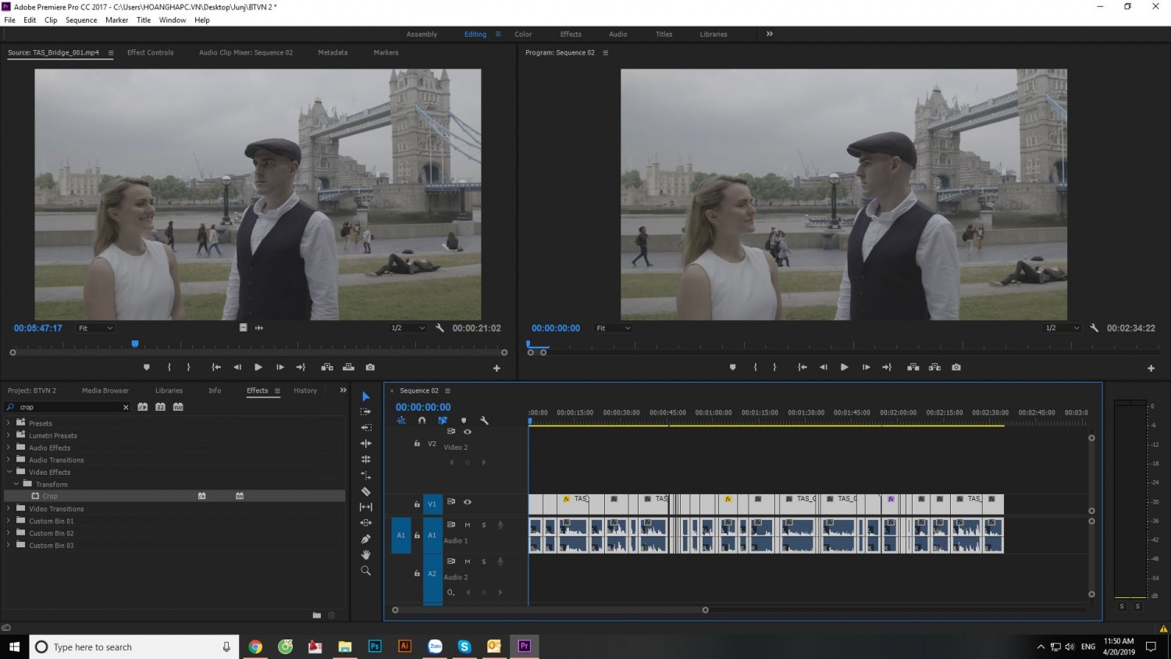
Task: Toggle lock on the V2 track
Action: (417, 443)
